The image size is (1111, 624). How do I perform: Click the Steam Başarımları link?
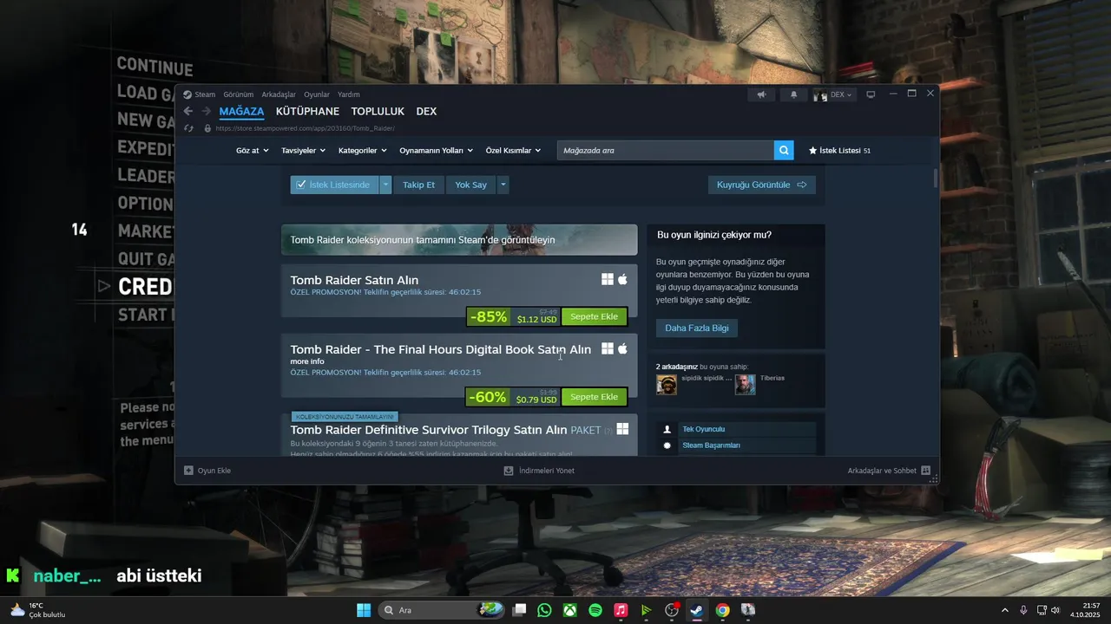coord(711,445)
